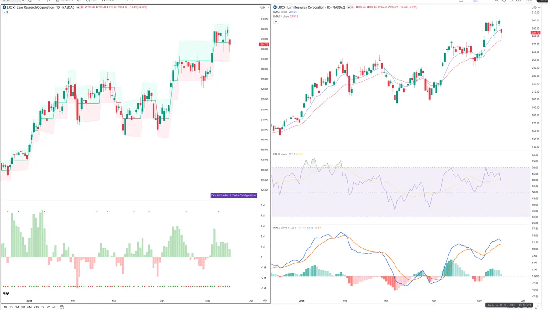Open the USD currency dropdown on right chart
The height and width of the screenshot is (310, 548).
point(536,8)
